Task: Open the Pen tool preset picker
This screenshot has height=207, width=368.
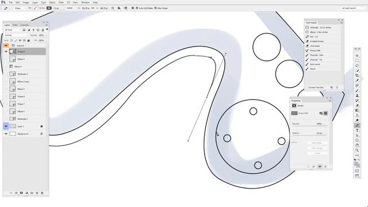Action: (7, 8)
